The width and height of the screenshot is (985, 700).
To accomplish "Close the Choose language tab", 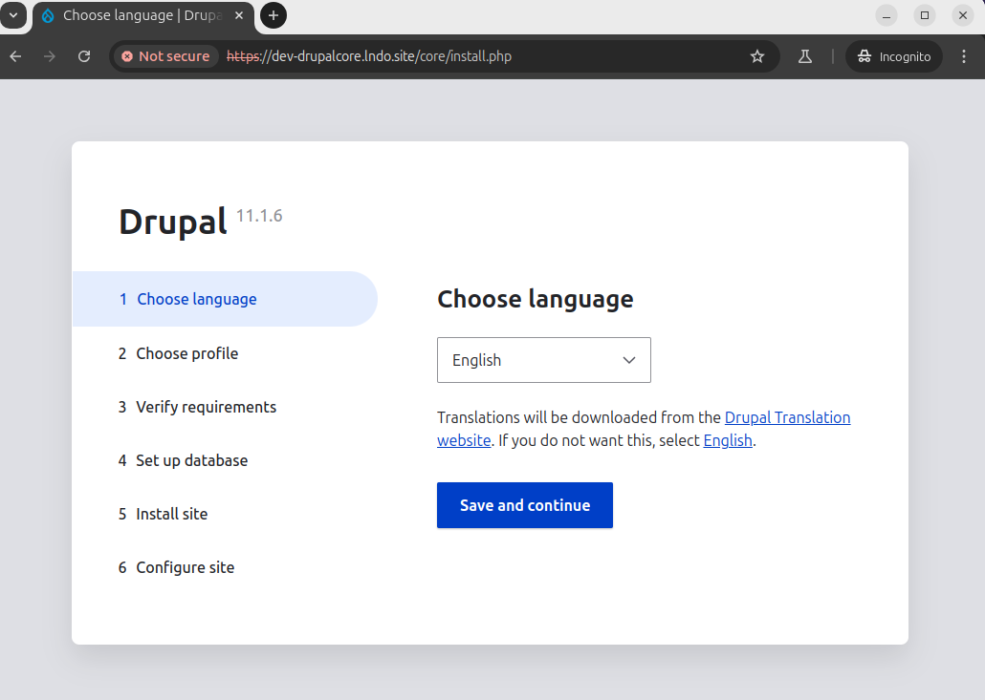I will pos(239,15).
